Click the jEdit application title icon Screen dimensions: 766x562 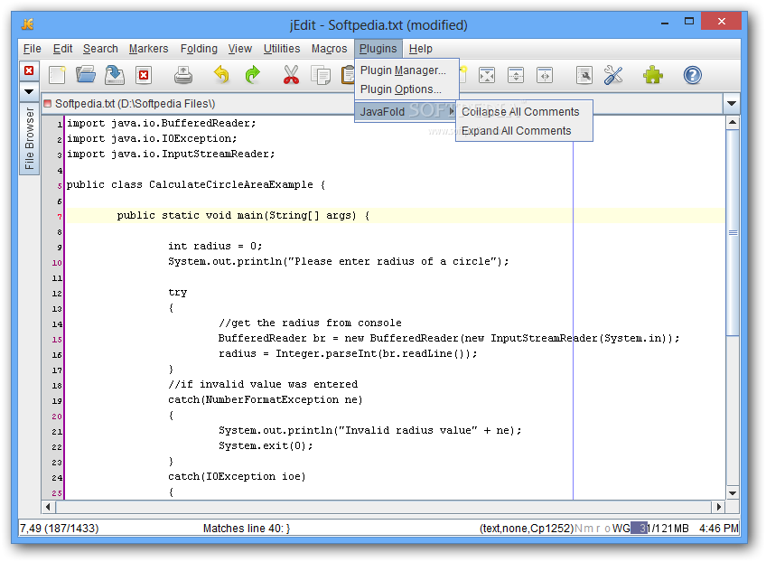click(x=27, y=23)
